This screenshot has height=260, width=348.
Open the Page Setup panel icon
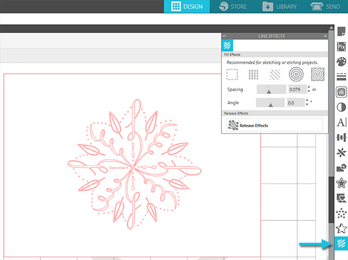[x=342, y=31]
